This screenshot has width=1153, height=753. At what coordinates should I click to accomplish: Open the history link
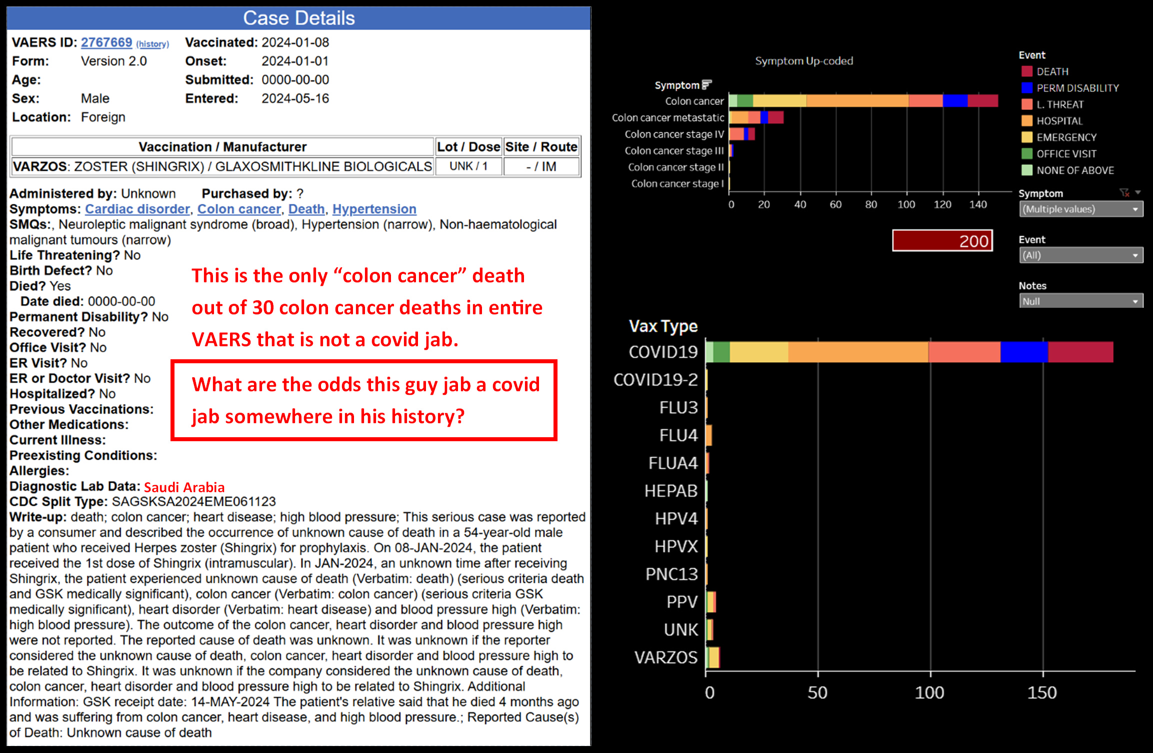pyautogui.click(x=152, y=44)
